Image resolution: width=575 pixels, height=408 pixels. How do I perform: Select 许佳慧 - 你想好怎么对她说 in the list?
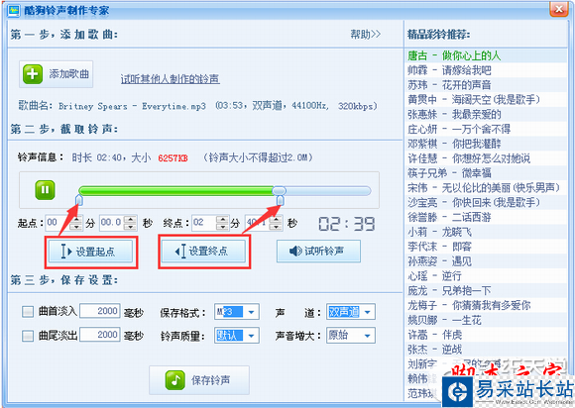(486, 158)
